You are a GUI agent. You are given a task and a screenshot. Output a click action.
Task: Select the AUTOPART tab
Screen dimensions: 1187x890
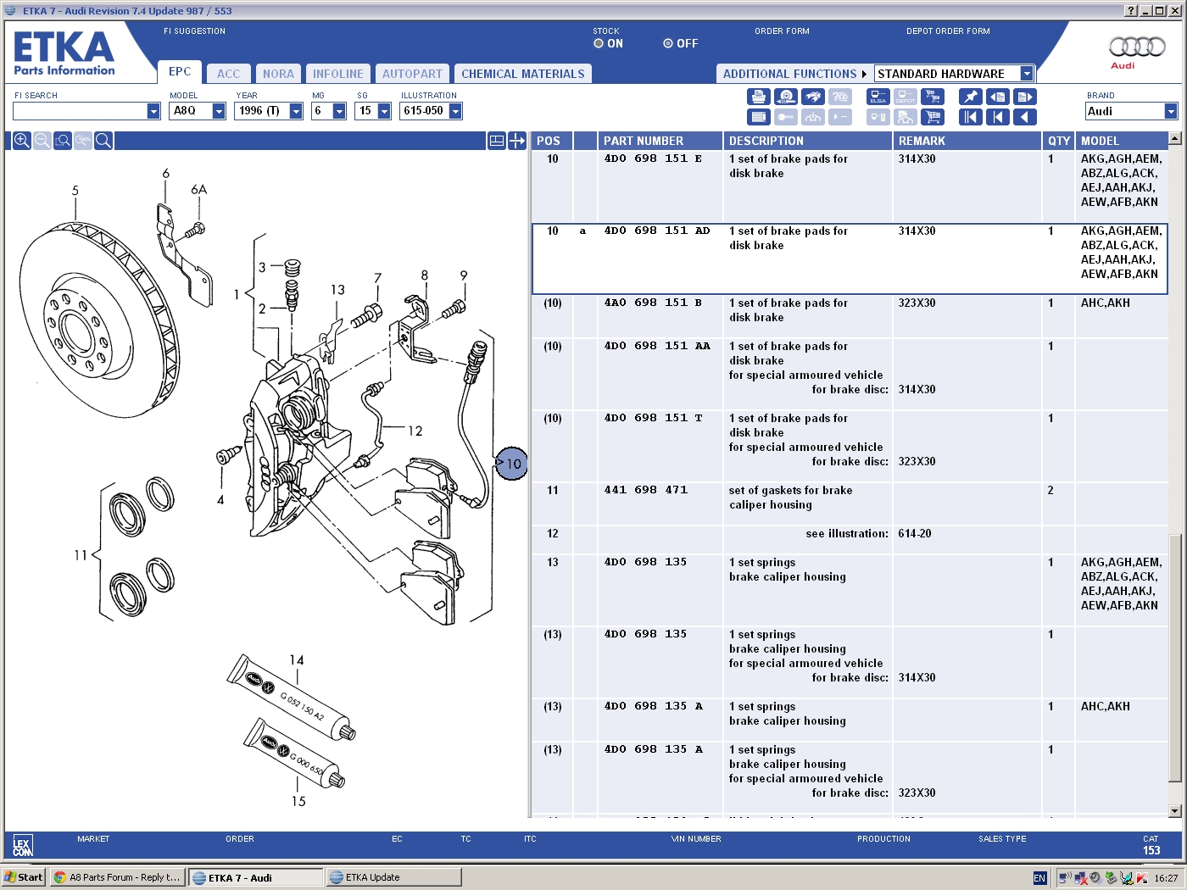click(x=412, y=74)
